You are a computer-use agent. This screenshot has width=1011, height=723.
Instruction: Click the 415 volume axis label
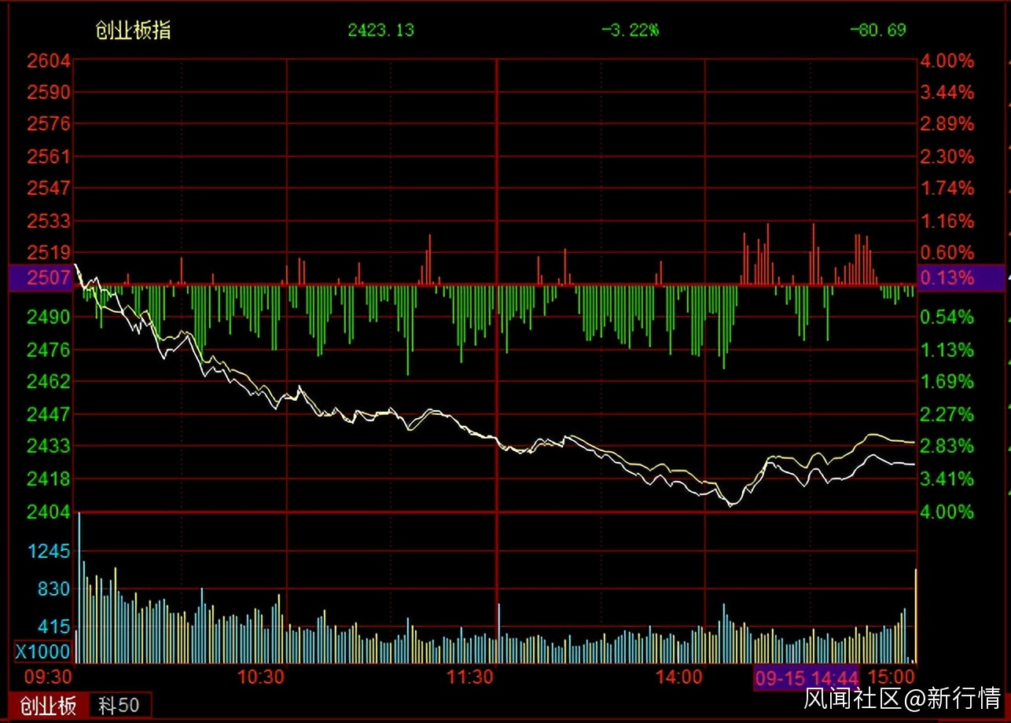click(x=54, y=626)
